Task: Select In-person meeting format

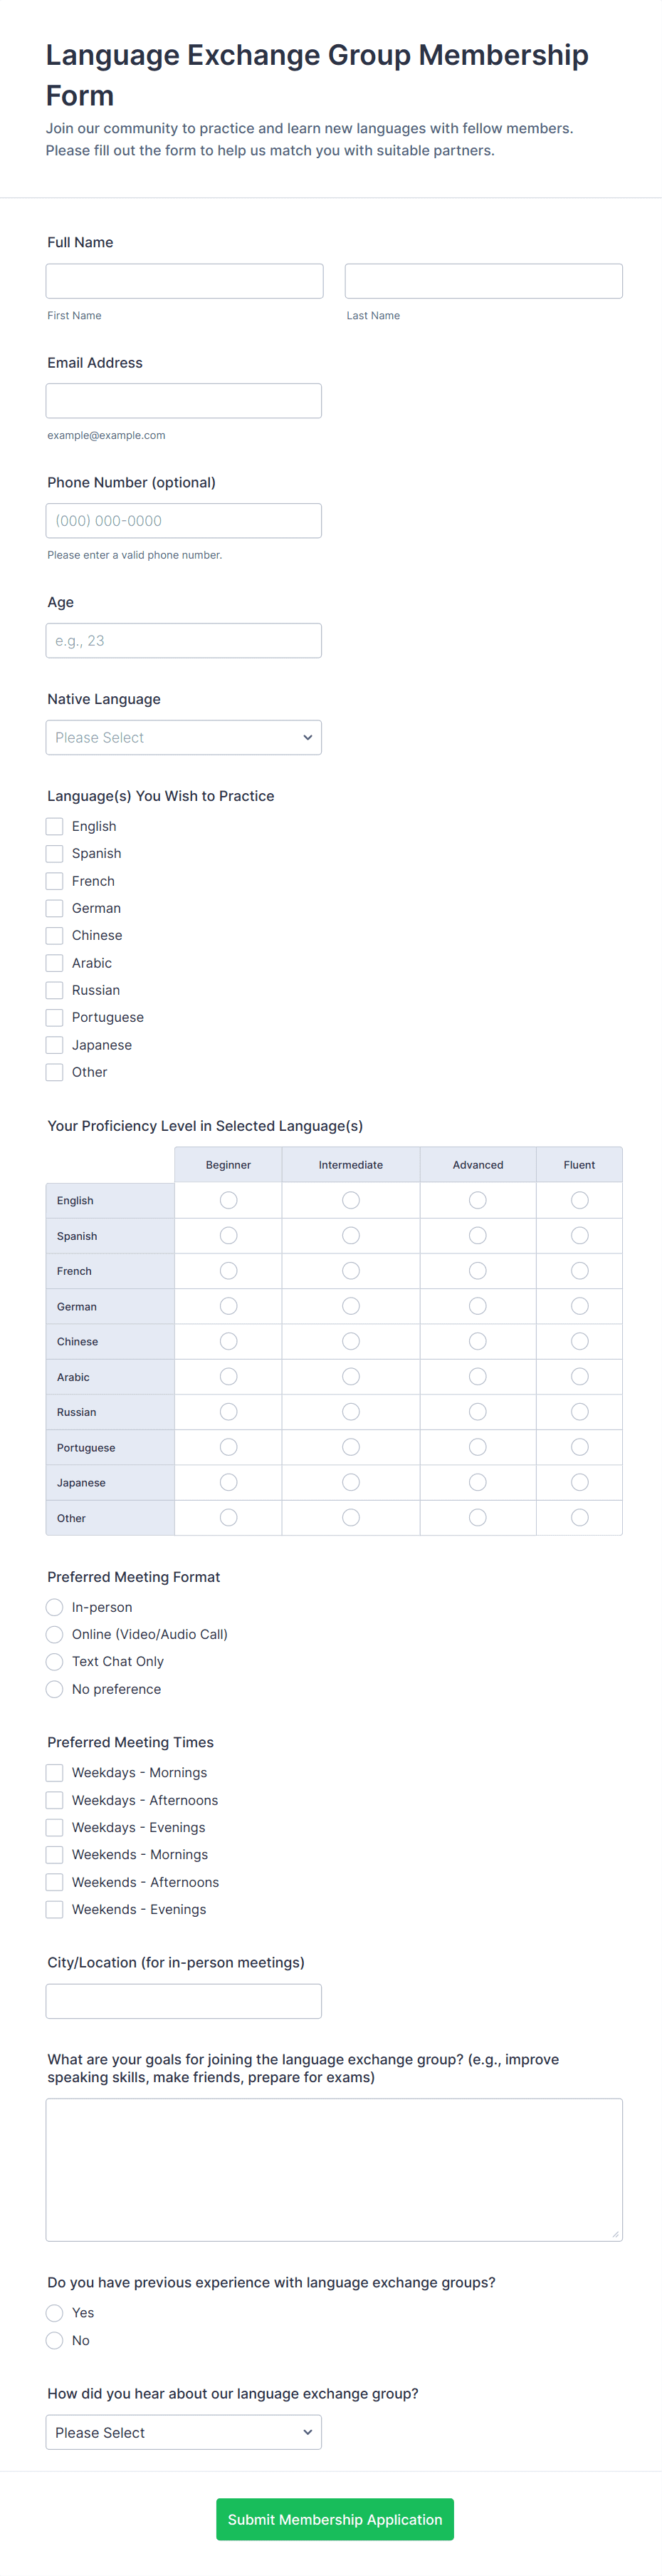Action: 55,1607
